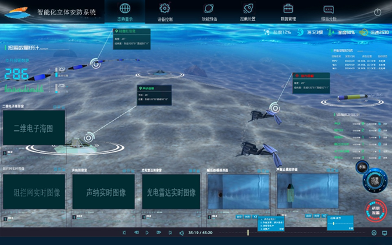Open the planet-icon tab in top navigation
The image size is (392, 245).
[209, 12]
